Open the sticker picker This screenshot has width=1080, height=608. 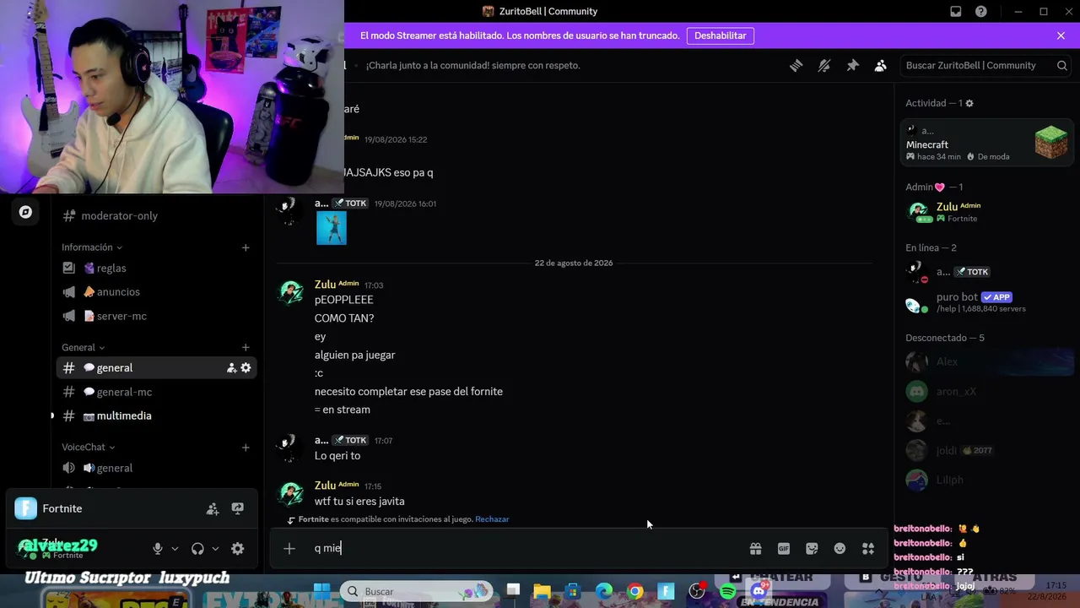[812, 549]
